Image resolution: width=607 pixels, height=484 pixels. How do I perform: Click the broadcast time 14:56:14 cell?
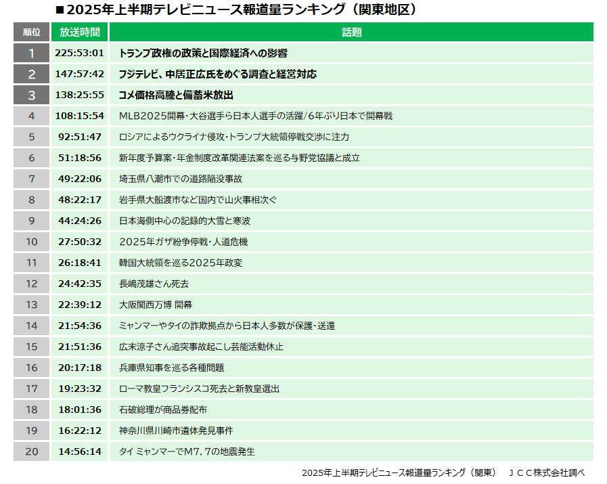point(79,452)
